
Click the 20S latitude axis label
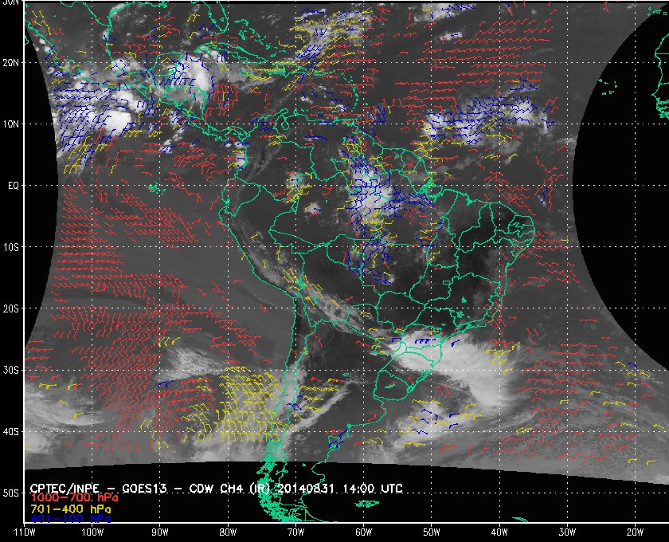[x=11, y=308]
